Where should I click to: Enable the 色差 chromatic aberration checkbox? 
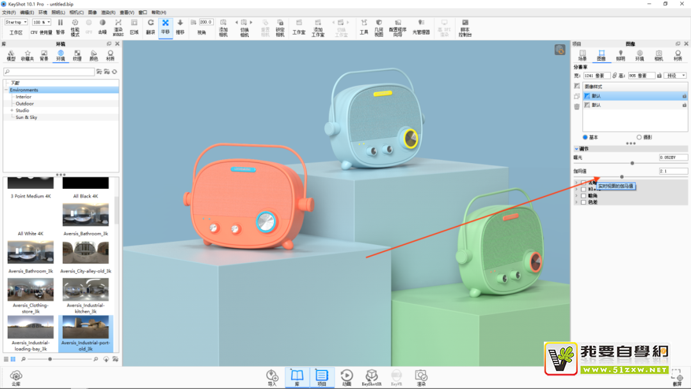click(584, 202)
